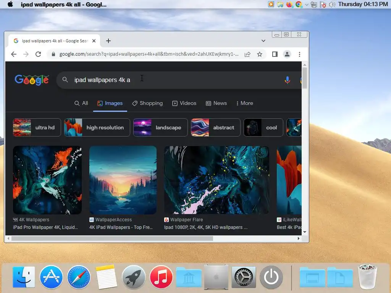Click the Chrome icon in the menu bar
The width and height of the screenshot is (391, 293).
299,5
